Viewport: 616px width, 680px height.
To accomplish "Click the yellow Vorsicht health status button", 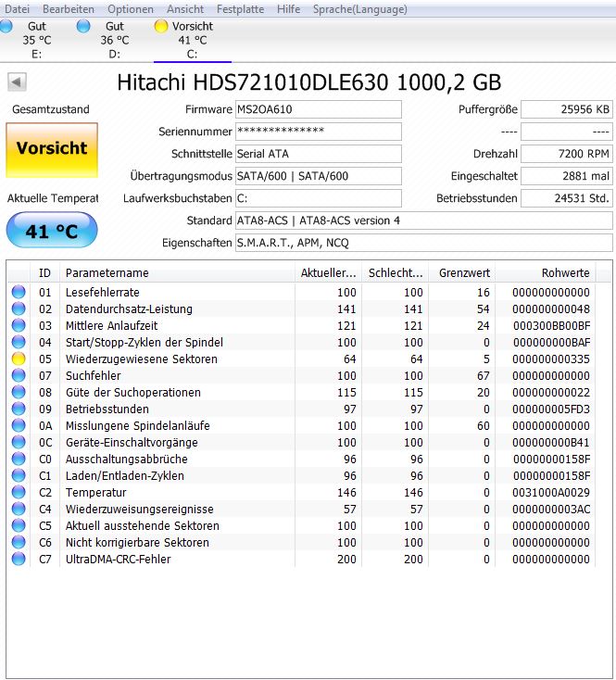I will [52, 150].
